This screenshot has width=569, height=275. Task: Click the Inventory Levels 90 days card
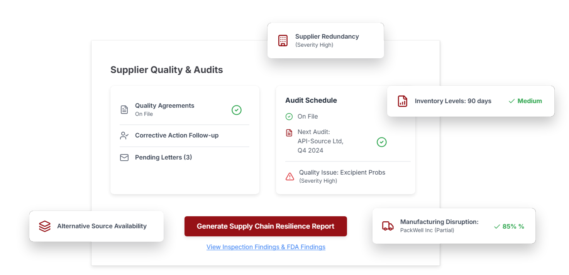coord(470,101)
